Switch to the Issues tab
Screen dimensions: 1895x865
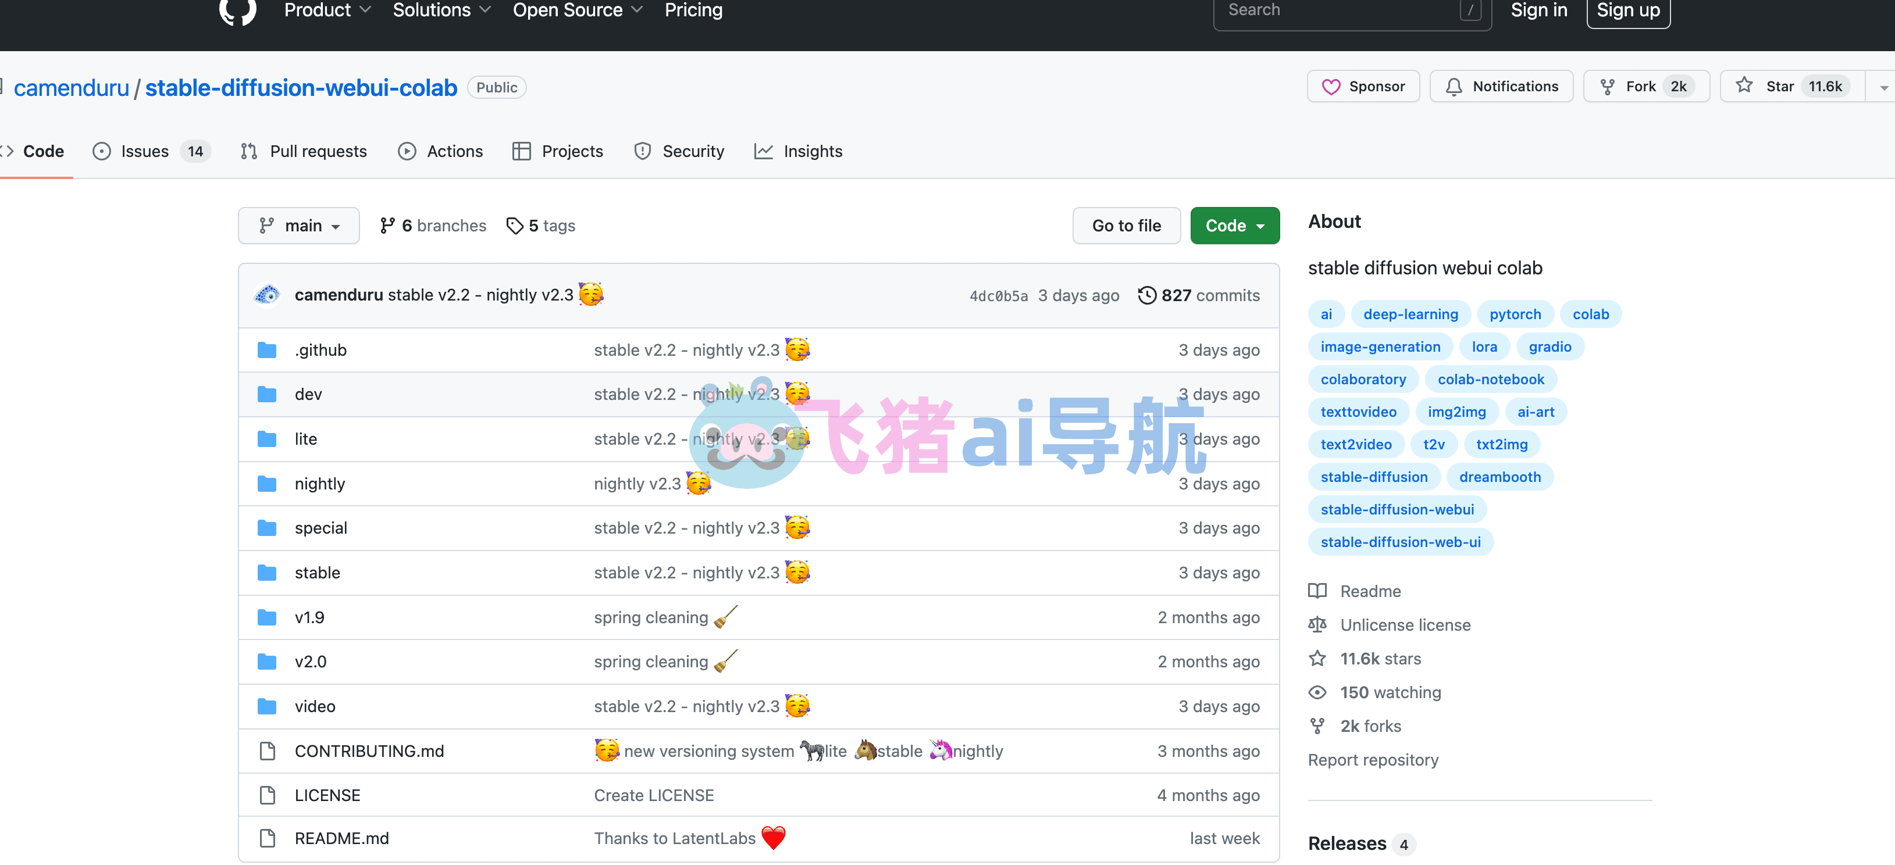point(151,151)
